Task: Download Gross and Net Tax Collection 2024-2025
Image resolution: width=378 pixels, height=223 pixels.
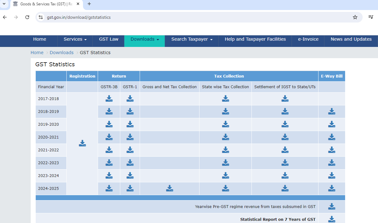Action: [x=169, y=188]
